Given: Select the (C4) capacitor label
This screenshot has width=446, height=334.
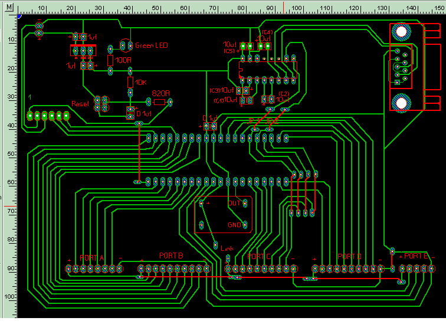Looking at the screenshot, I should point(267,32).
